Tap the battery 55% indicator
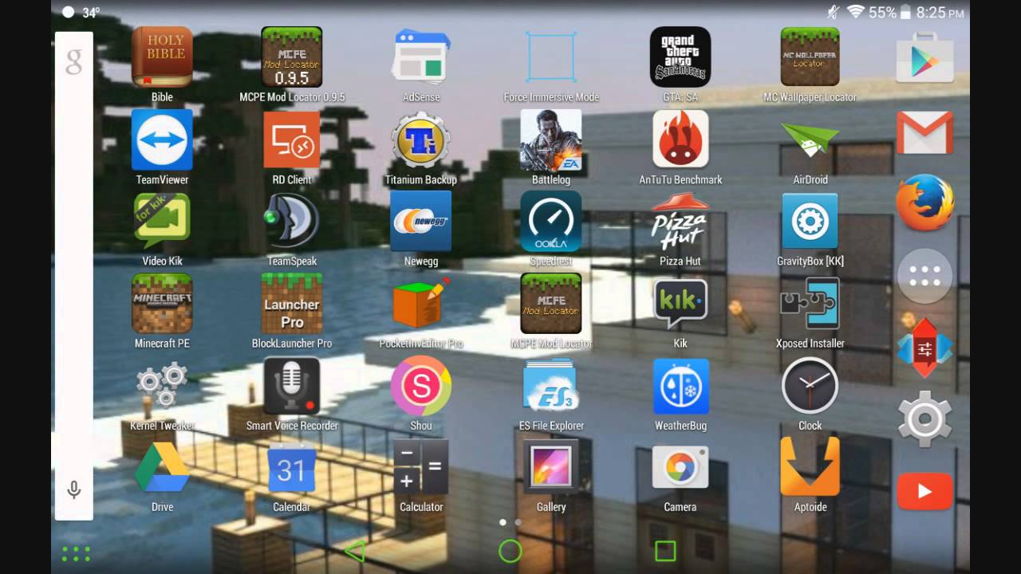This screenshot has width=1021, height=574. click(890, 12)
